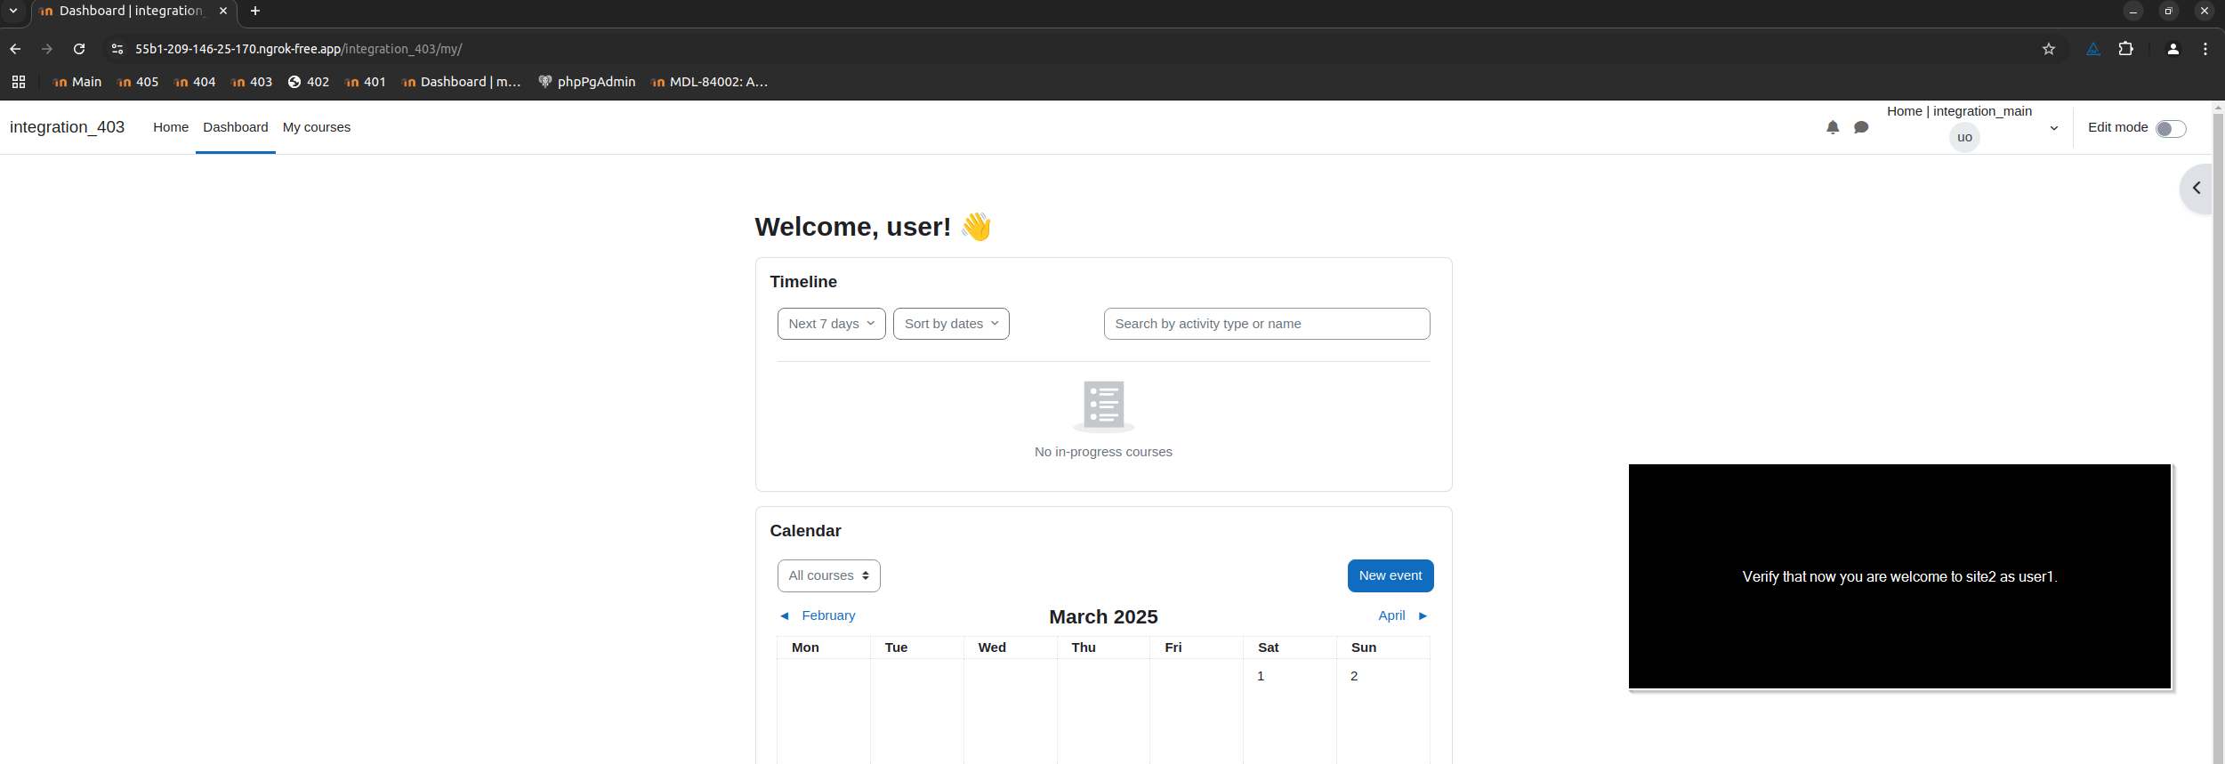The height and width of the screenshot is (764, 2225).
Task: Go to previous month arrow
Action: coord(785,615)
